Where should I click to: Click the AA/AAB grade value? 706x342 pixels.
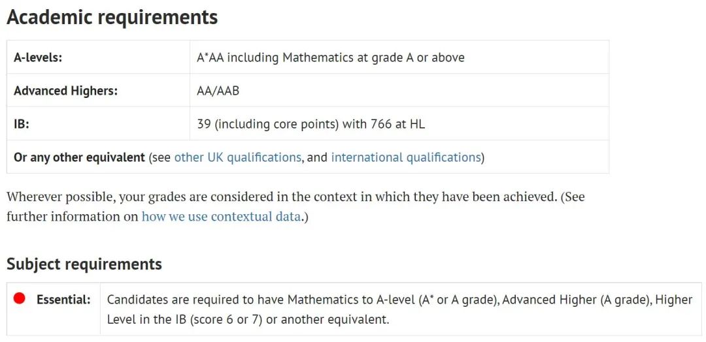click(218, 91)
